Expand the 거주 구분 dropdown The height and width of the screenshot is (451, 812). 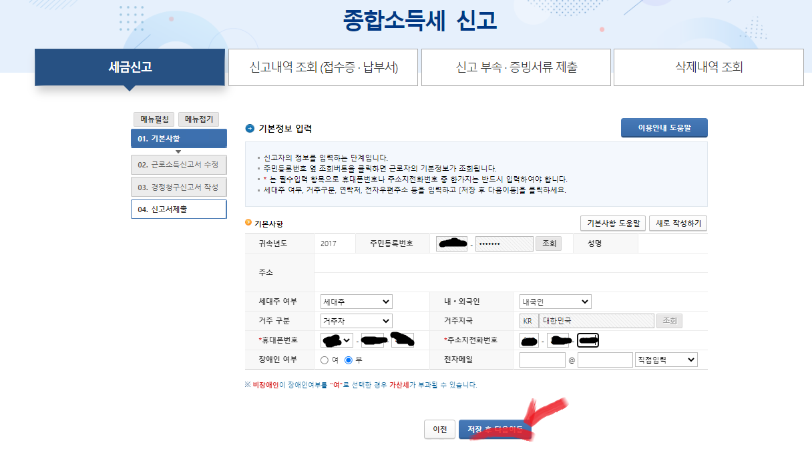pos(356,320)
